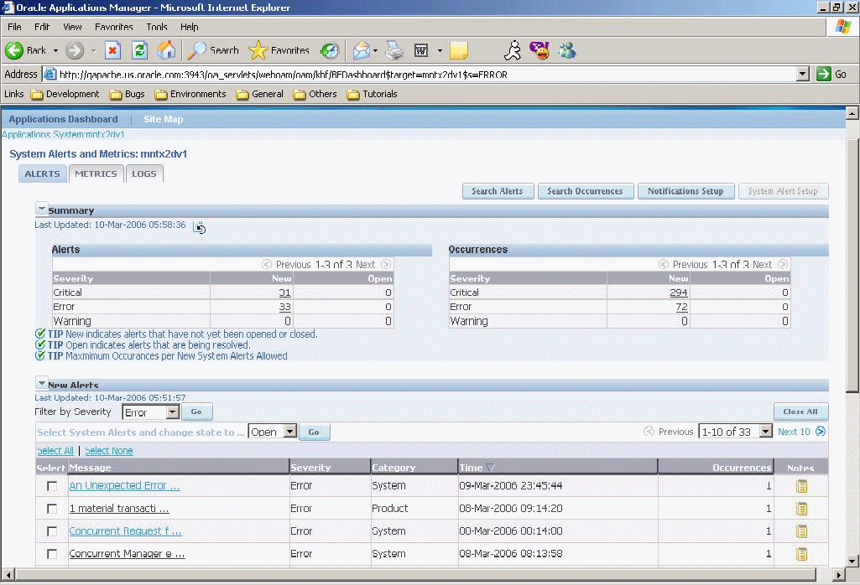Check the box for An Unexpected Error alert
The height and width of the screenshot is (585, 860).
click(52, 486)
